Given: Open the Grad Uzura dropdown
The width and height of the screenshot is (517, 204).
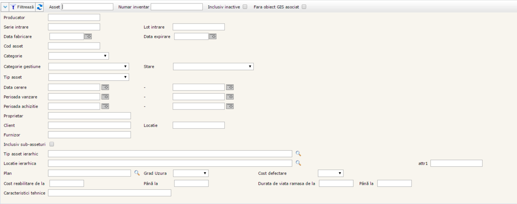Looking at the screenshot, I should point(190,173).
